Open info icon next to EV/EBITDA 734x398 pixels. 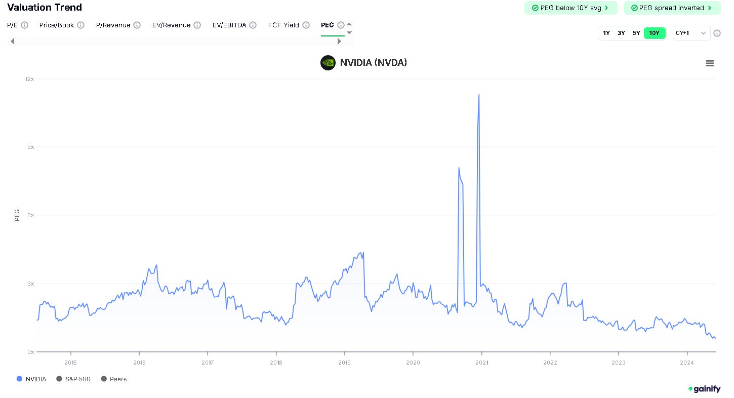(253, 25)
